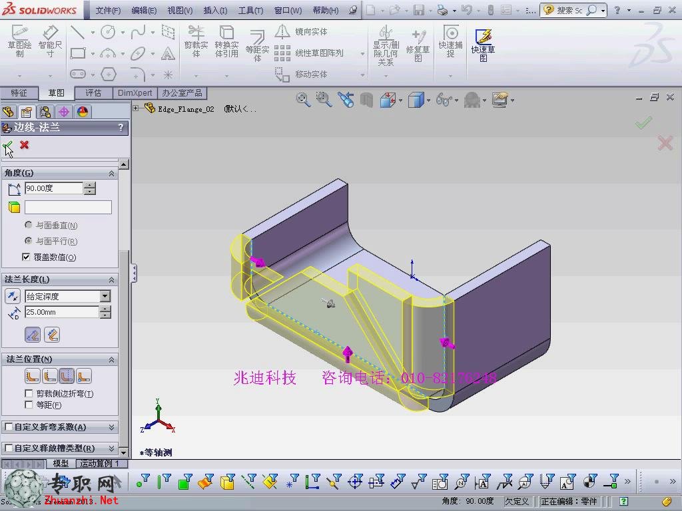Click Zoom to Fit icon
This screenshot has width=682, height=511.
click(303, 100)
